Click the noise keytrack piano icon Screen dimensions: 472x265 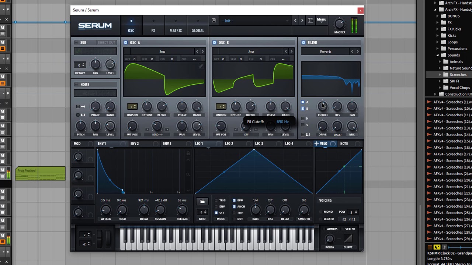(x=83, y=115)
